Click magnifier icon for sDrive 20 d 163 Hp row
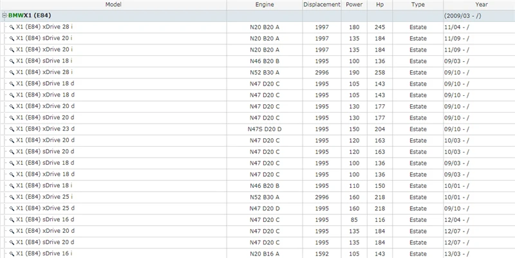This screenshot has width=515, height=258. point(12,152)
